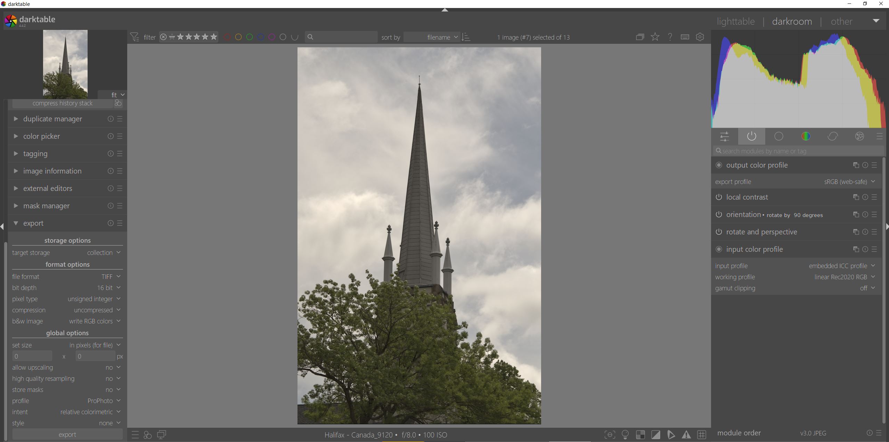Image resolution: width=889 pixels, height=442 pixels.
Task: Open the styles quick access icon
Action: (x=147, y=435)
